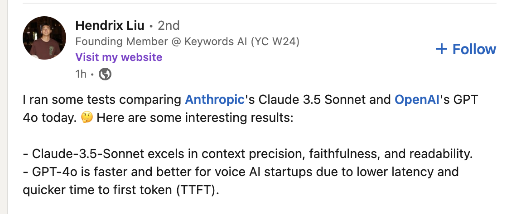This screenshot has height=214, width=511.
Task: Open Hendrix Liu's profile photo
Action: click(44, 38)
